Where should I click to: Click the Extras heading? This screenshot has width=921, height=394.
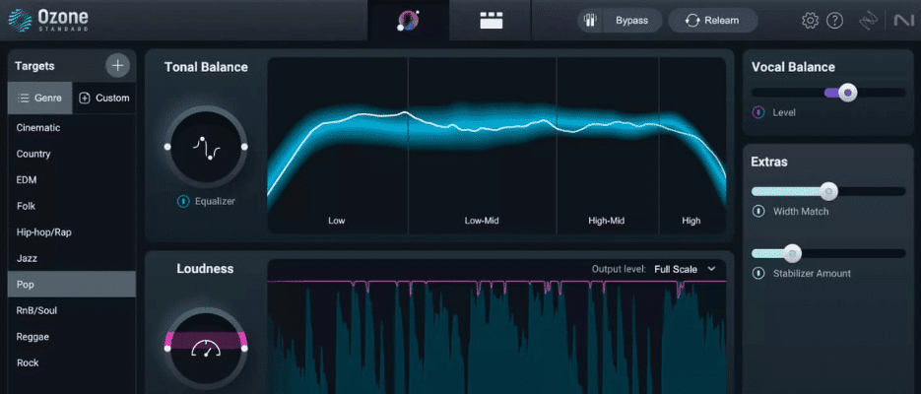tap(769, 162)
